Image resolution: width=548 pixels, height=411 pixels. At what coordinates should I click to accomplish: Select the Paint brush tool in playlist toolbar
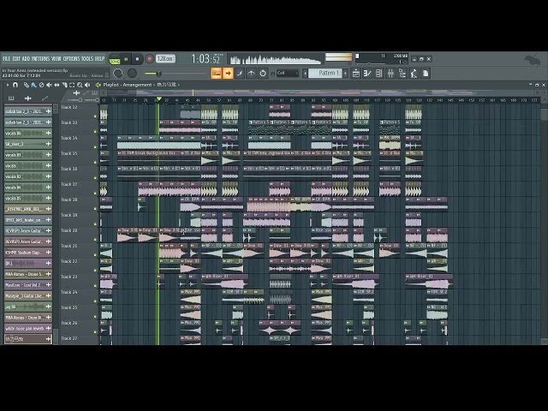pyautogui.click(x=33, y=85)
